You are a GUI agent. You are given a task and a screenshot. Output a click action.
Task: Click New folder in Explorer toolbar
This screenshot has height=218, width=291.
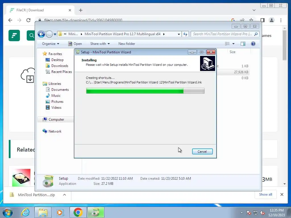tap(127, 44)
